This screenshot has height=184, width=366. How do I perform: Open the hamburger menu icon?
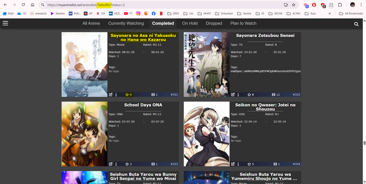(x=5, y=23)
